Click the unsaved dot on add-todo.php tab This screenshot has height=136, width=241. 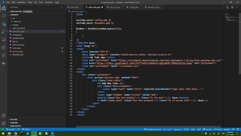(102, 7)
